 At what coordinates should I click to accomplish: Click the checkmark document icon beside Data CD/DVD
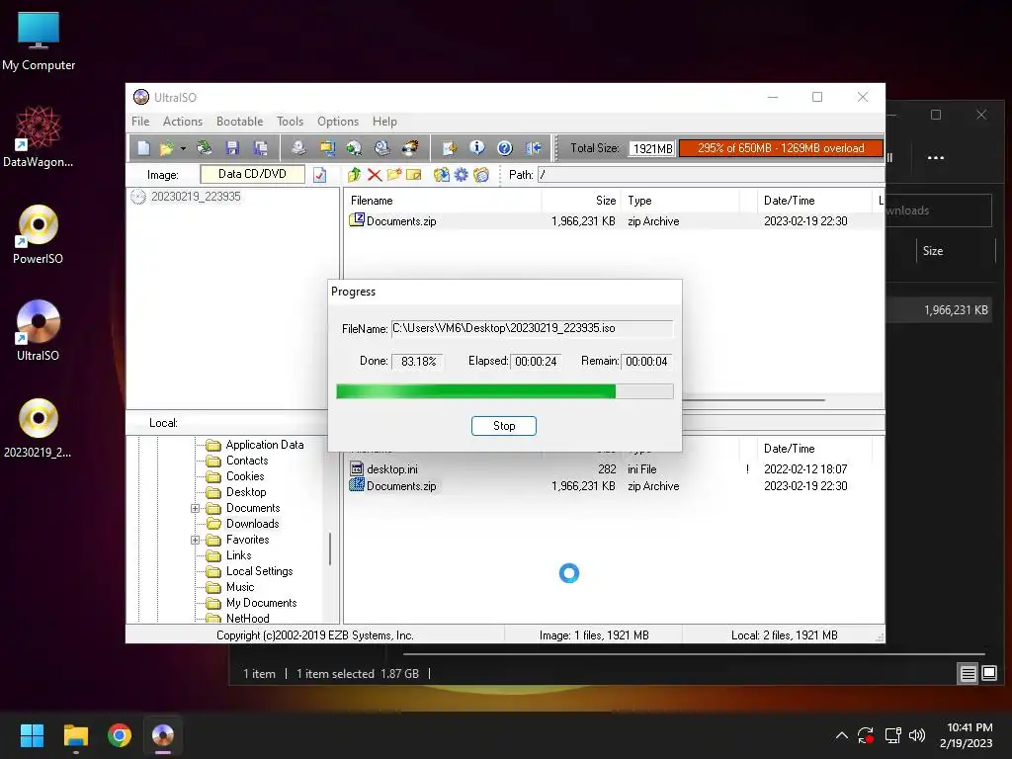coord(320,175)
